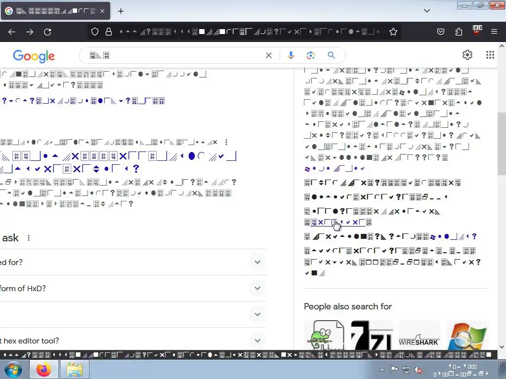Open the Pocket save icon
This screenshot has height=379, width=506.
pyautogui.click(x=441, y=32)
